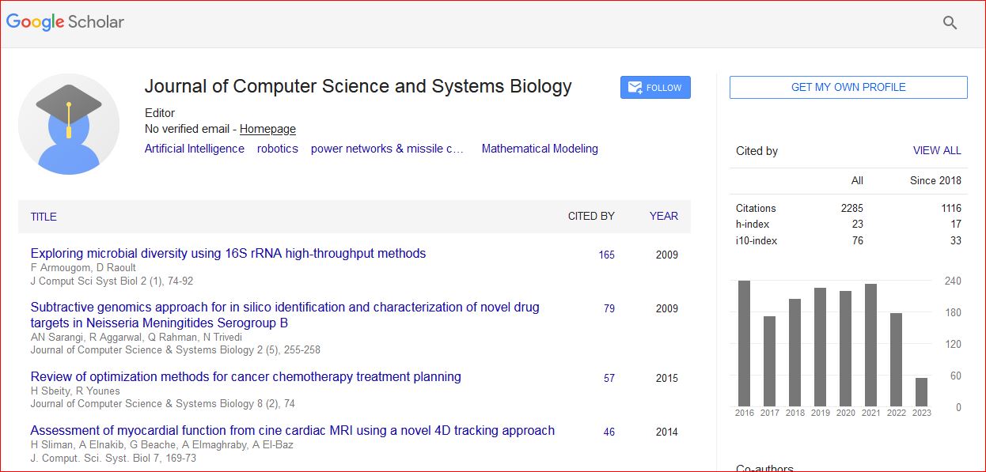Sort publications by Year column
Viewport: 986px width, 472px height.
point(663,216)
